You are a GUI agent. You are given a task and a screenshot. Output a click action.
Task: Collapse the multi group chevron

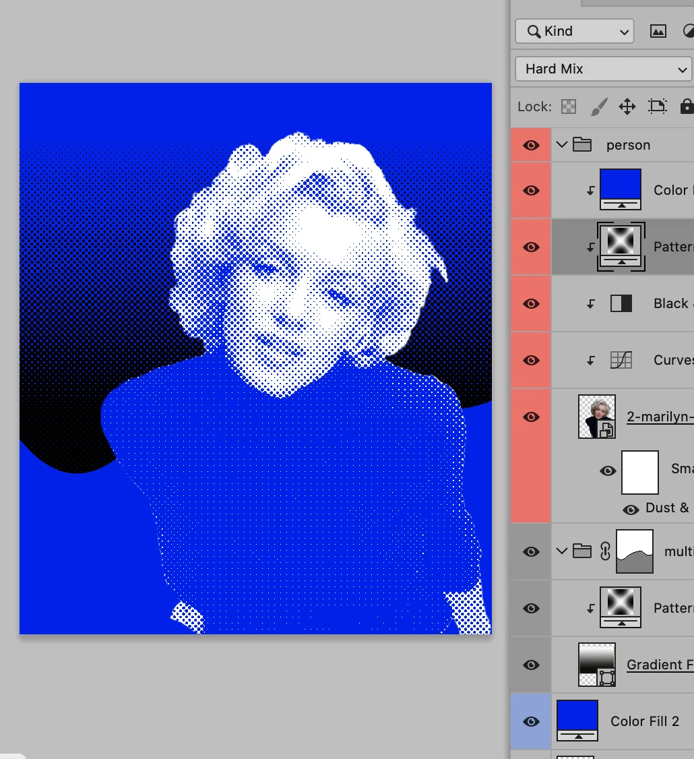point(561,551)
